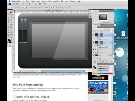Enable the Auto-Select checkbox
This screenshot has width=135, height=101.
[x=14, y=7]
